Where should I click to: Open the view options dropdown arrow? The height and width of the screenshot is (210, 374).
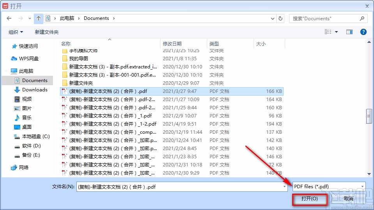tap(336, 31)
